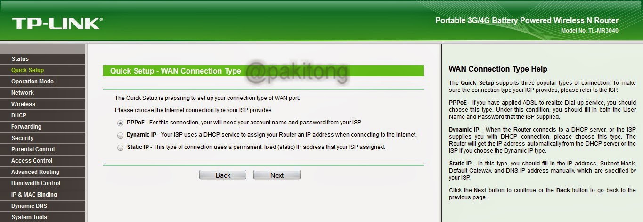The width and height of the screenshot is (643, 222).
Task: Open Quick Setup in the sidebar
Action: [x=43, y=70]
